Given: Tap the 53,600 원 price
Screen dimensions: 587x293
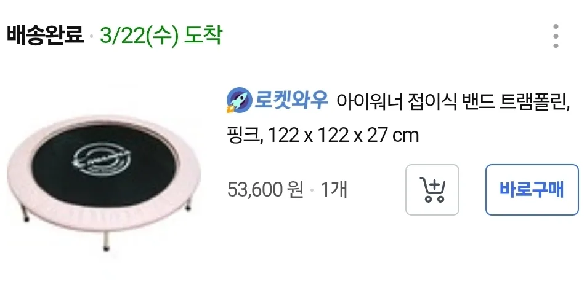Looking at the screenshot, I should coord(265,190).
